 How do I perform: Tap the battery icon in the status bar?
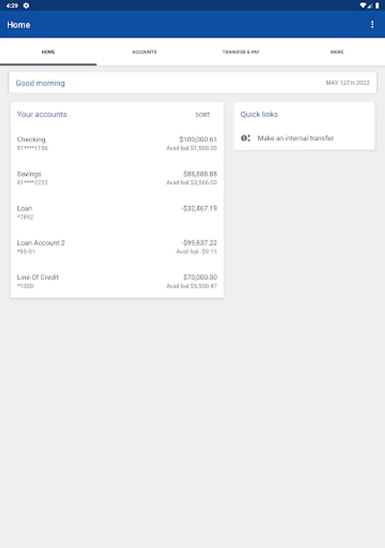pyautogui.click(x=377, y=5)
